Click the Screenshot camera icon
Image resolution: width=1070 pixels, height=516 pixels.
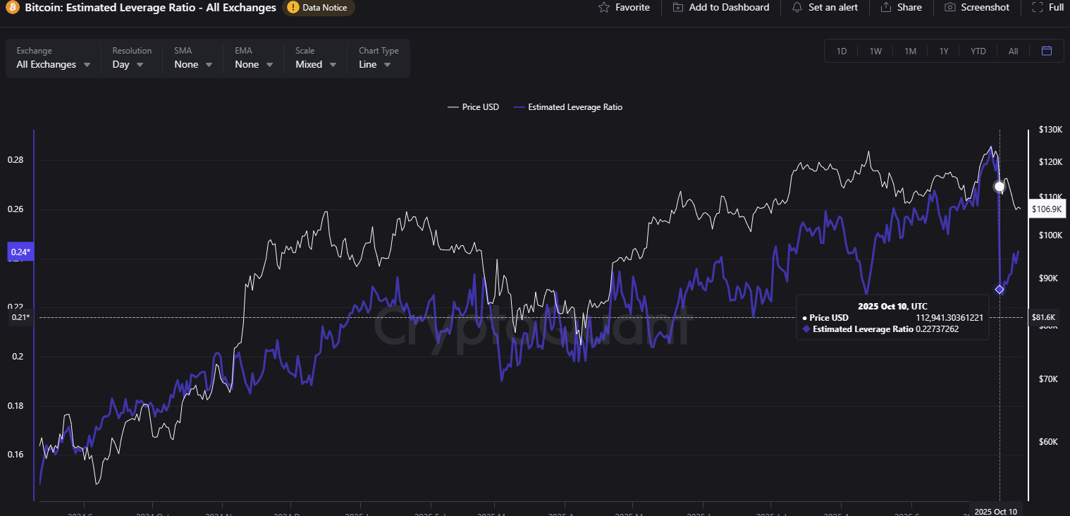(950, 7)
